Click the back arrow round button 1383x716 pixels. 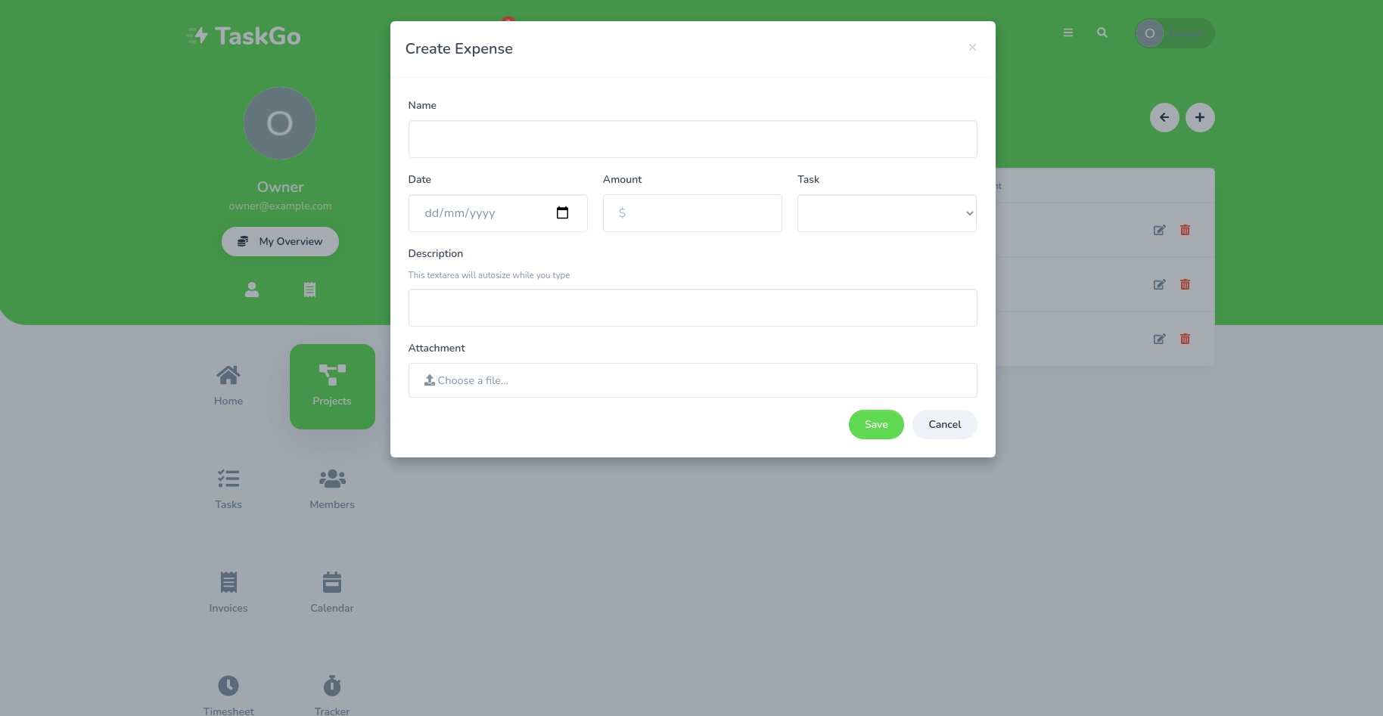point(1164,117)
